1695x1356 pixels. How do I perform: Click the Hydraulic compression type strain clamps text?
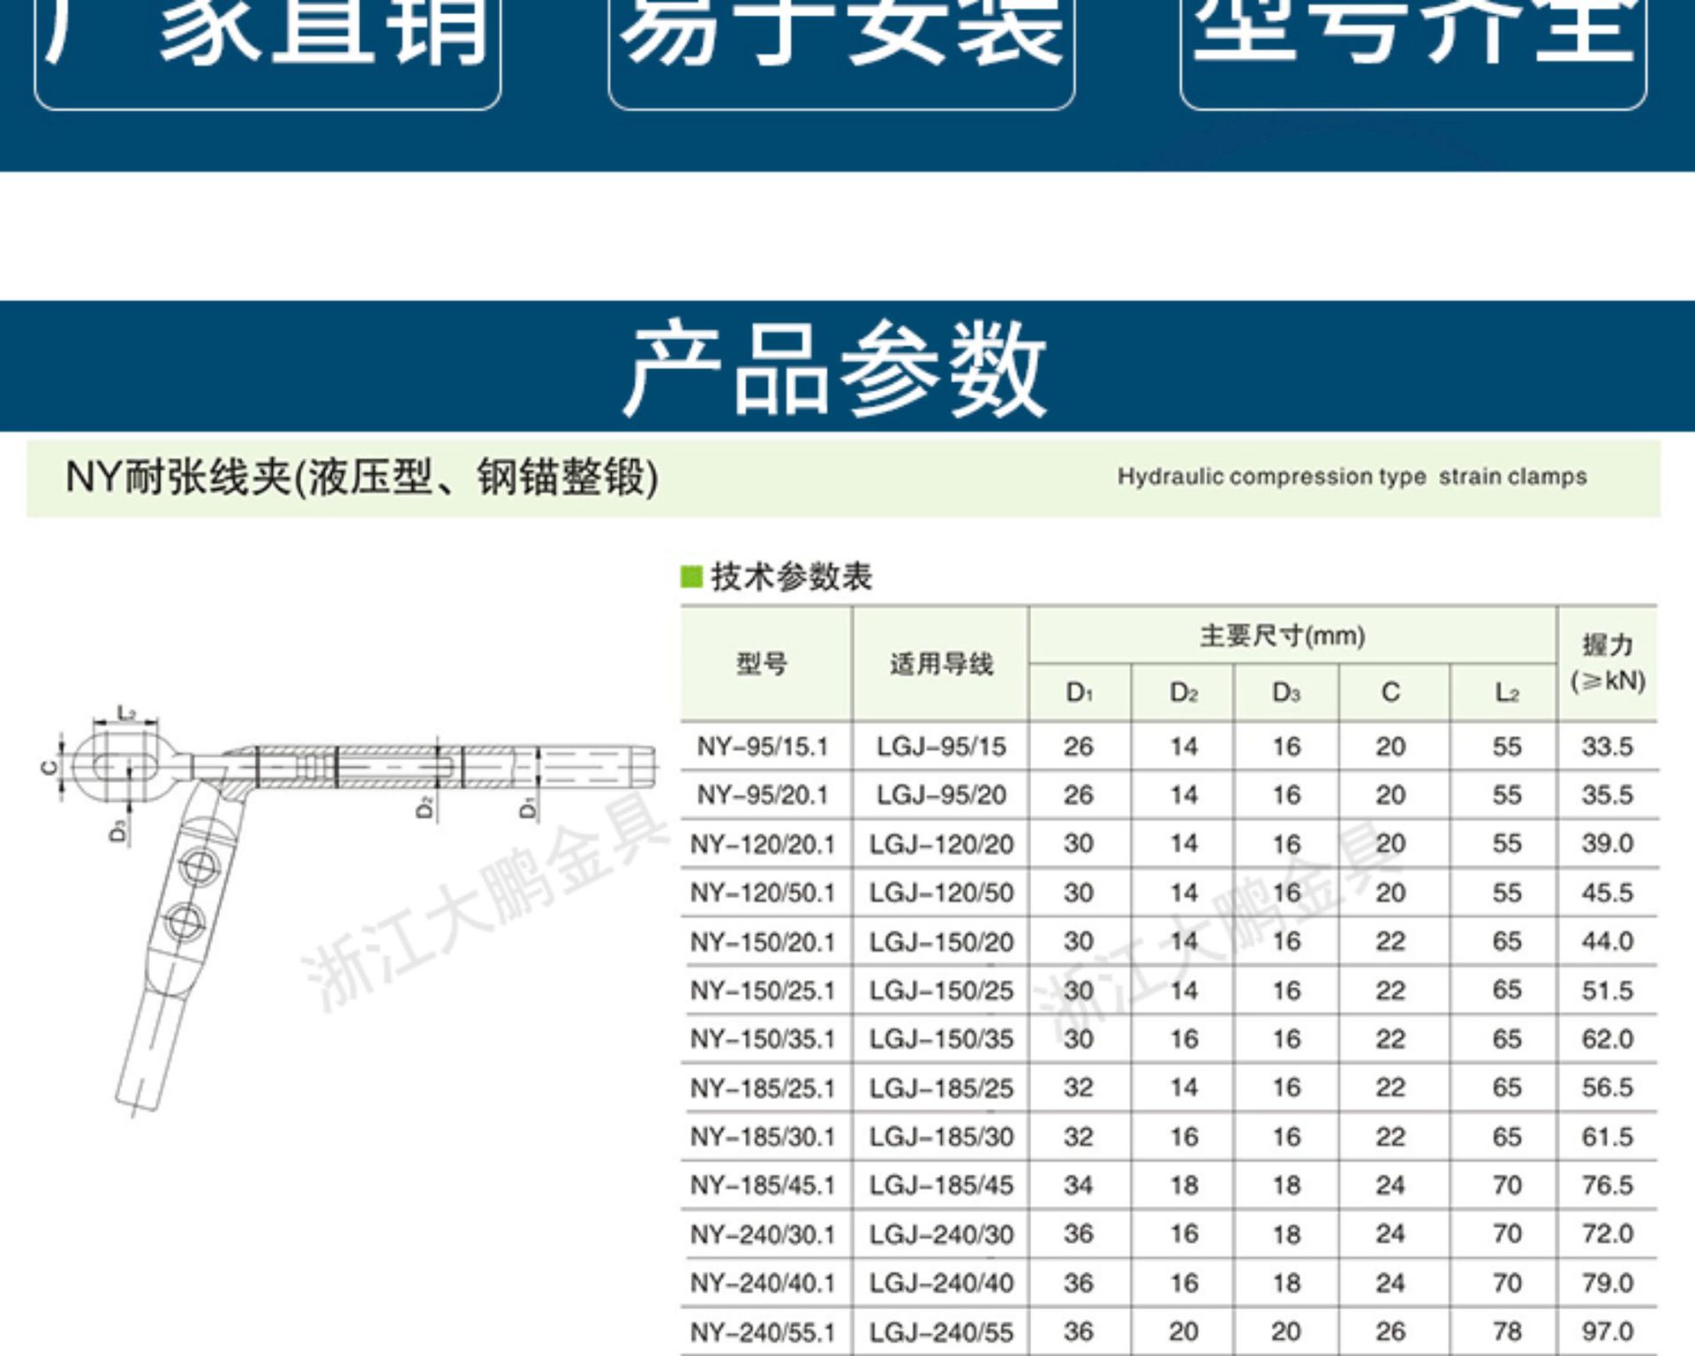point(1352,477)
